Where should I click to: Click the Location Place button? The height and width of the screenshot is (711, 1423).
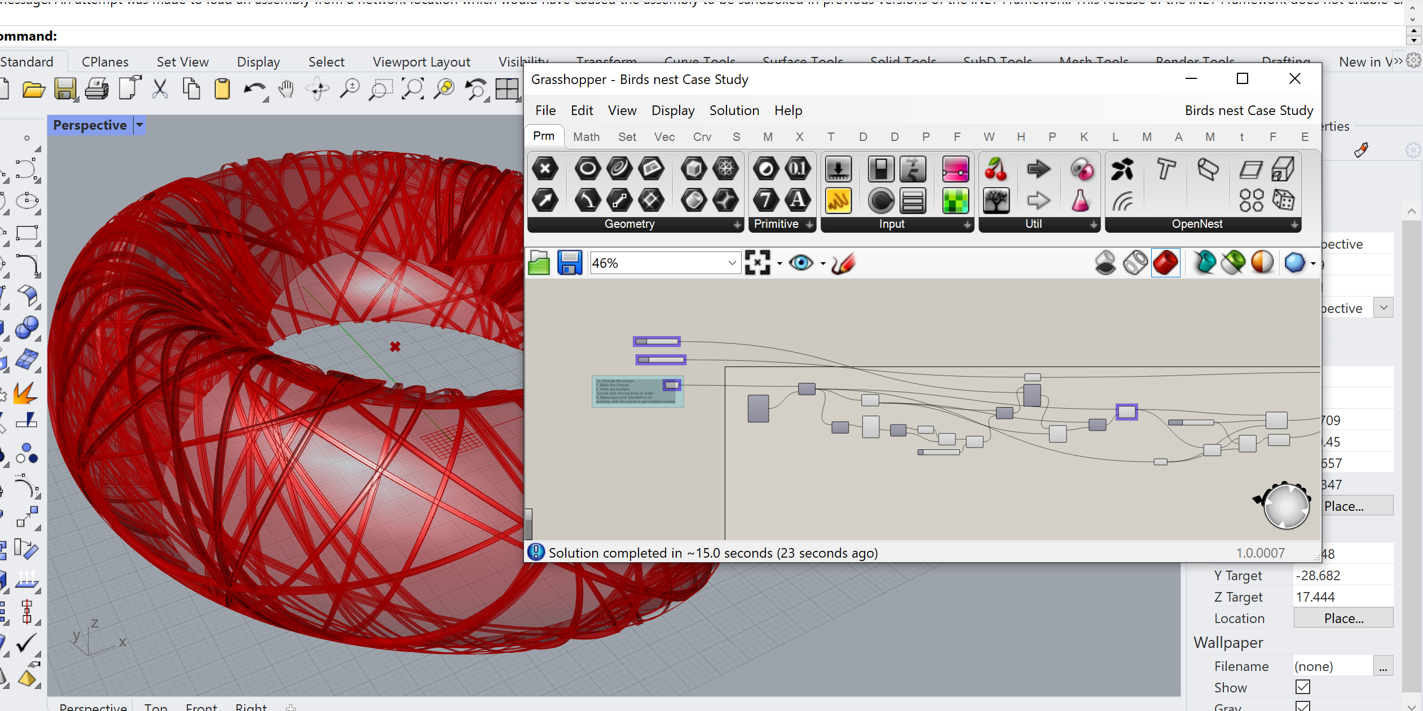click(x=1343, y=619)
